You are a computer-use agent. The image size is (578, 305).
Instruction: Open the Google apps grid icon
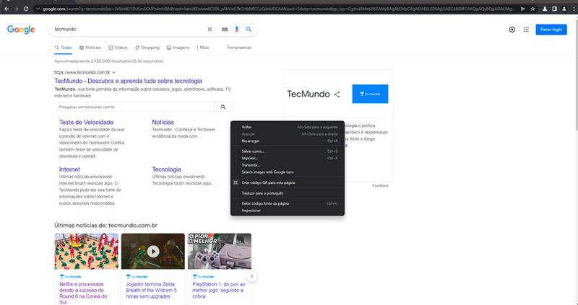click(x=526, y=30)
